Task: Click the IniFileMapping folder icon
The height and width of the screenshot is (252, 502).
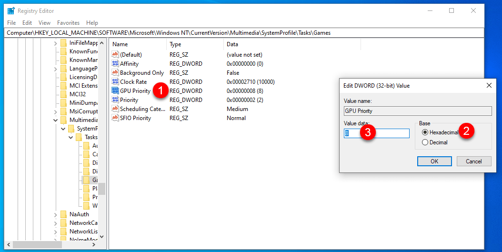Action: click(64, 42)
